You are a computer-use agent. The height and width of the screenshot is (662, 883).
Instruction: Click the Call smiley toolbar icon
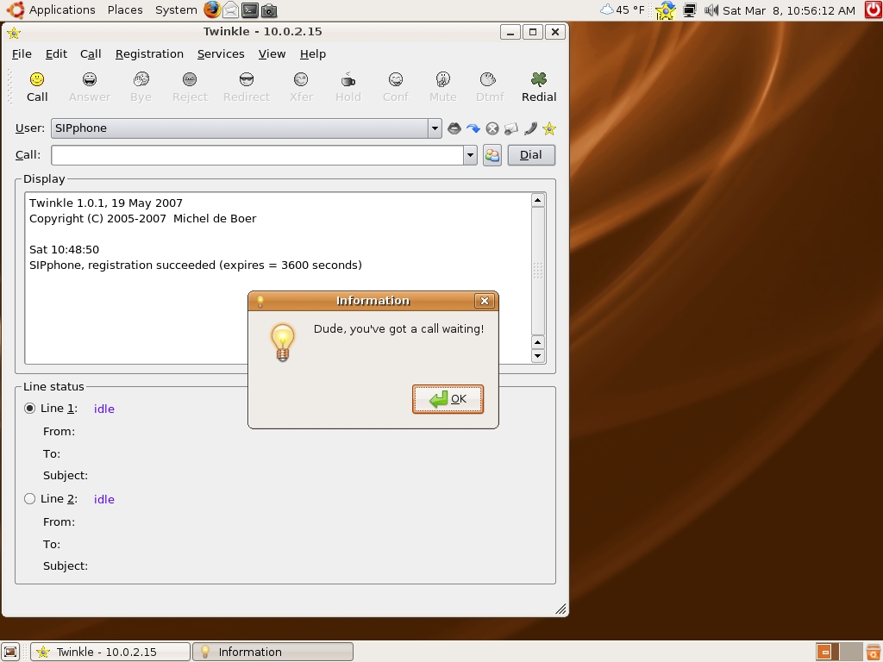coord(37,79)
